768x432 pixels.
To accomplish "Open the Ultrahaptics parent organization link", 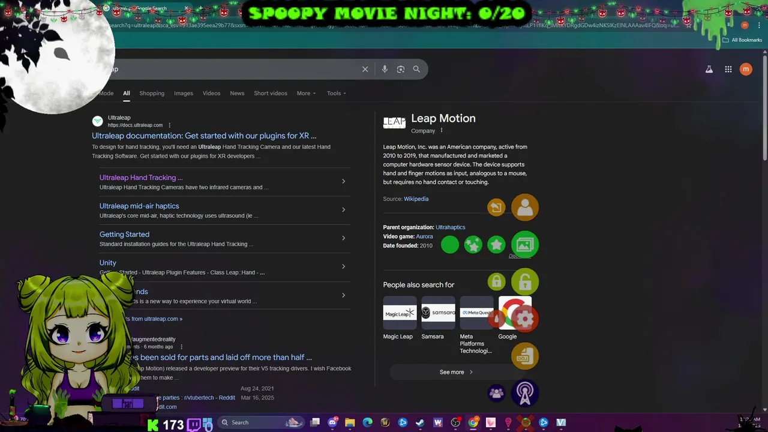I will [x=450, y=227].
